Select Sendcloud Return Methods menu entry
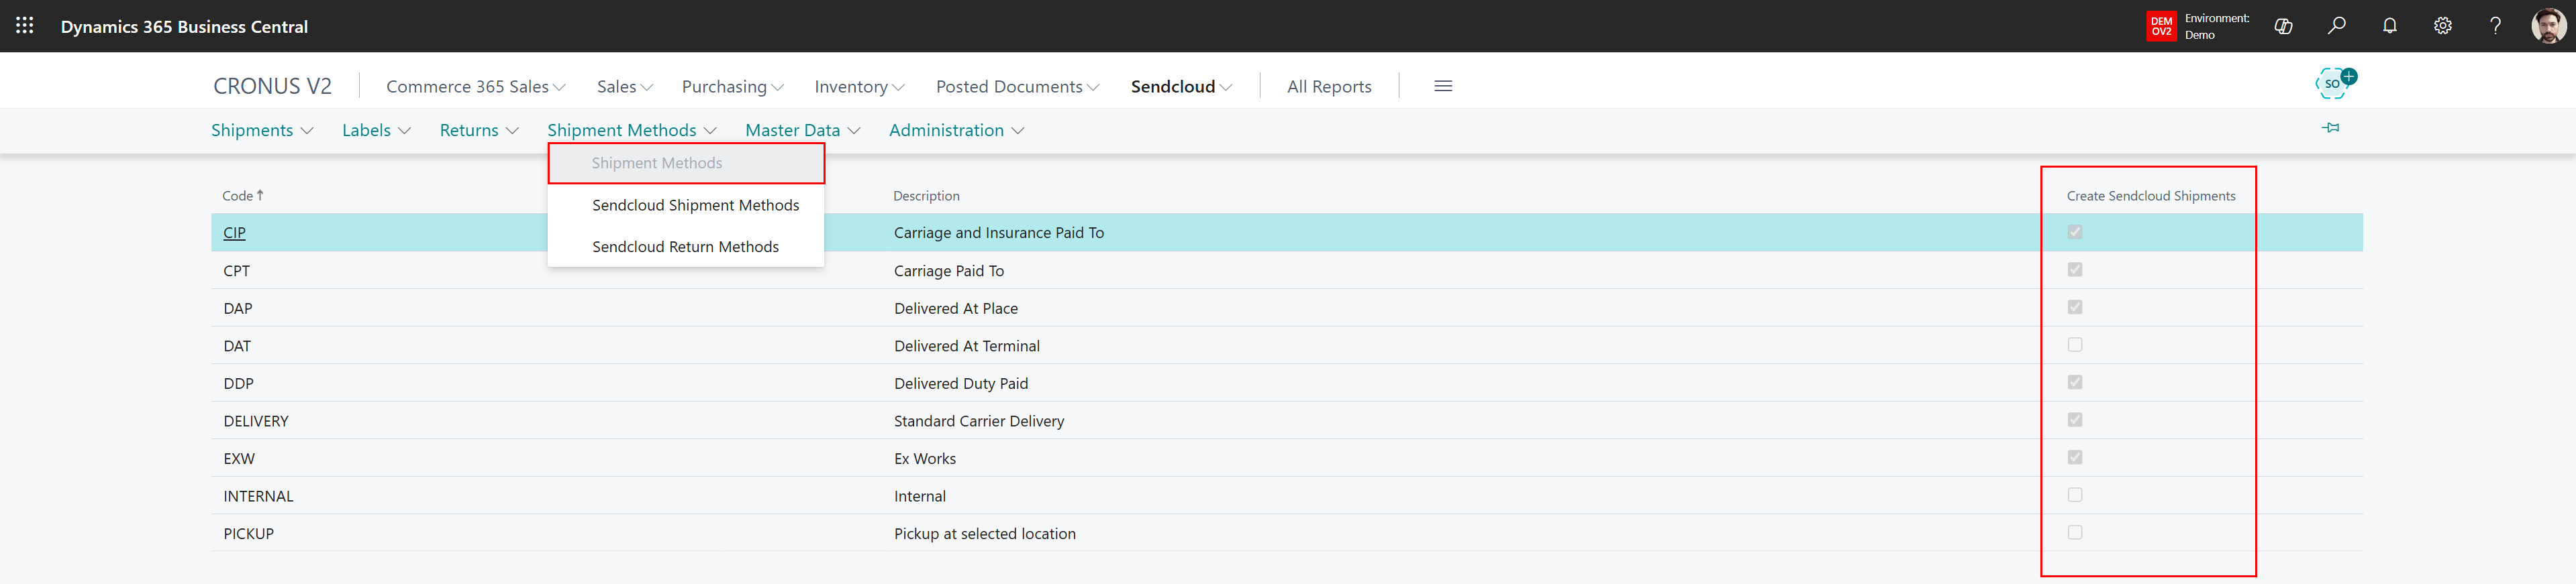This screenshot has width=2576, height=584. coord(686,247)
